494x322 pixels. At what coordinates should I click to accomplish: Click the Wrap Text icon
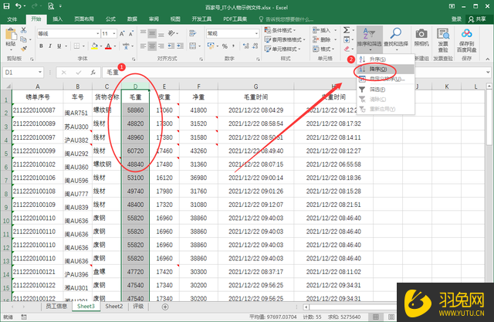coord(192,33)
